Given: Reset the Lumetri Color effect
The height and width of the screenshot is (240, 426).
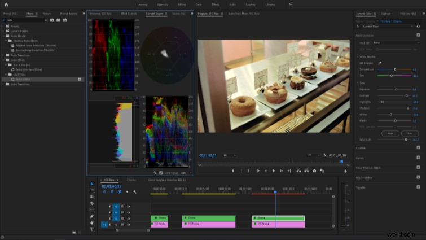Looking at the screenshot, I should pos(418,27).
